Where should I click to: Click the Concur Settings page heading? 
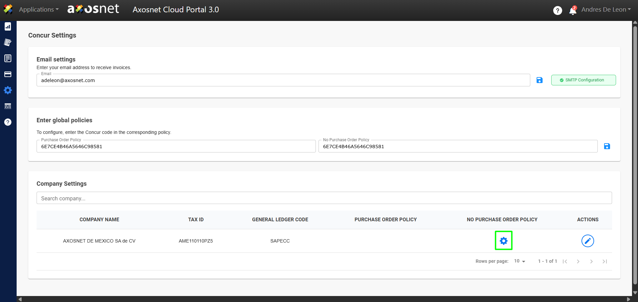[x=52, y=35]
